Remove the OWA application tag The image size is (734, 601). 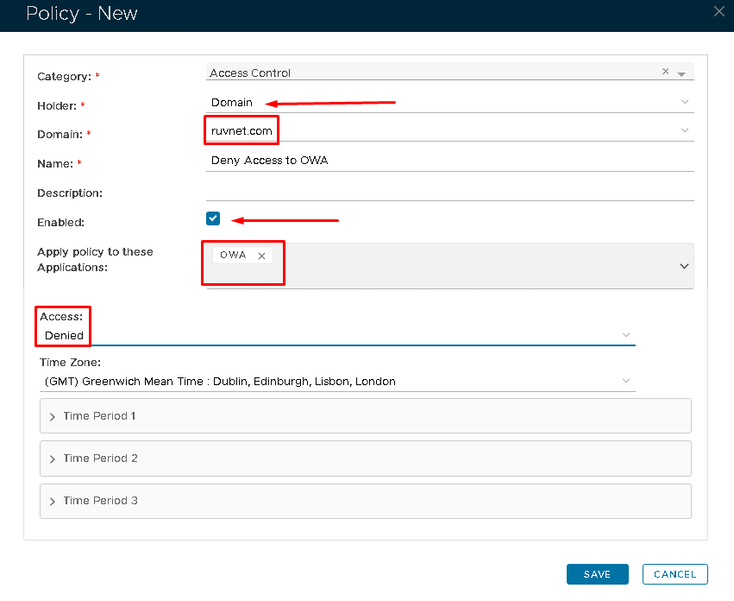(261, 256)
